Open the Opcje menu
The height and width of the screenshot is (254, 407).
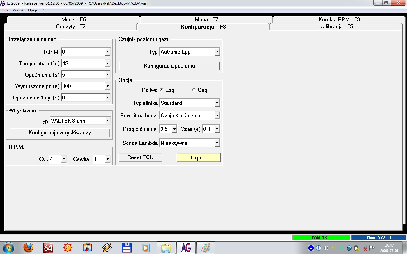33,10
